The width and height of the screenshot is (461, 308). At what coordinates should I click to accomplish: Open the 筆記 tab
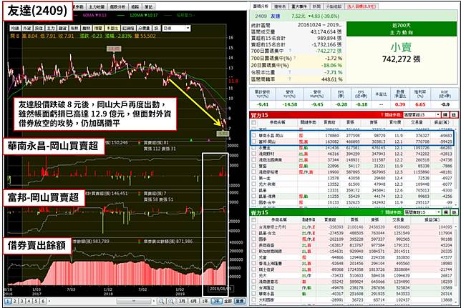click(x=148, y=6)
